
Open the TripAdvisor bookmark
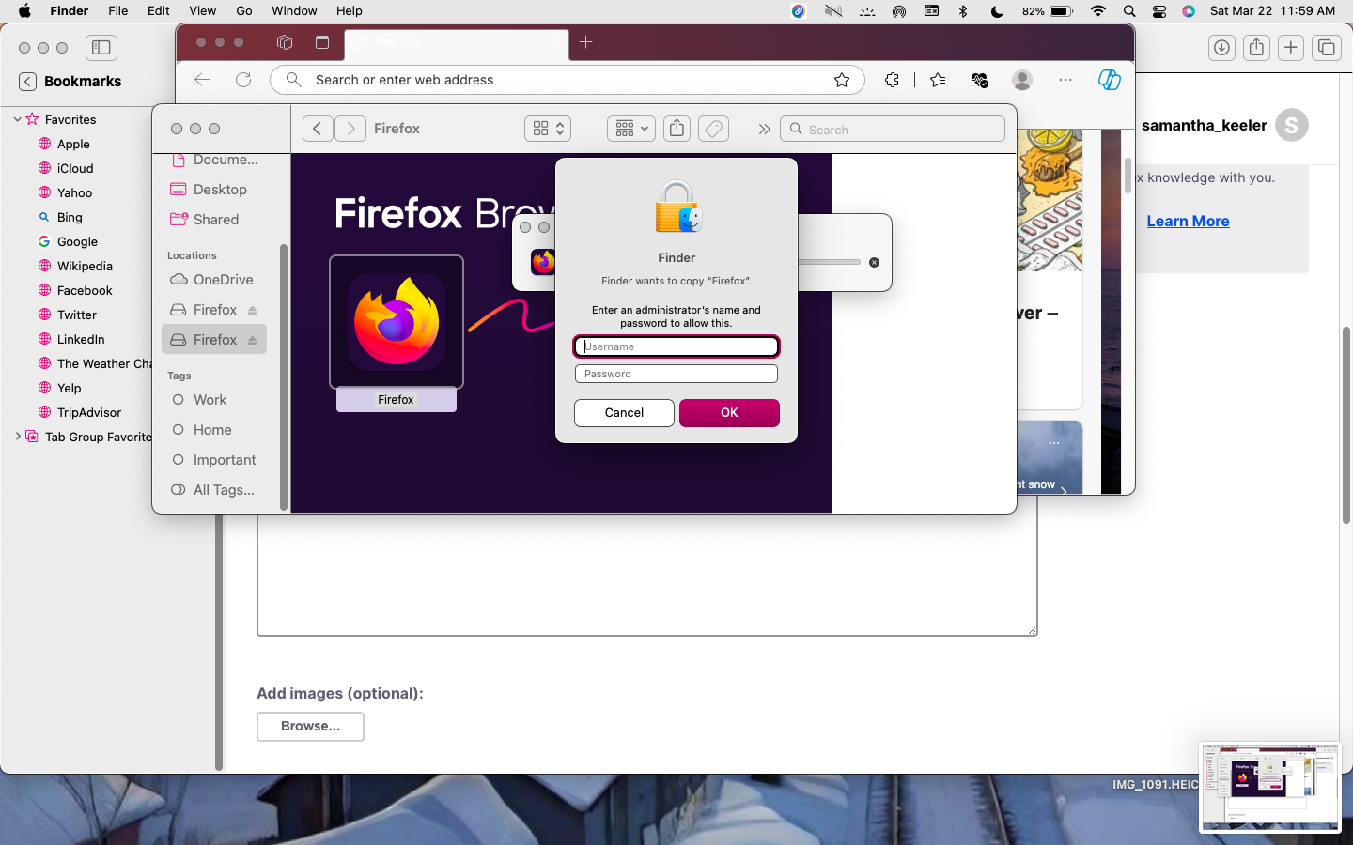tap(89, 412)
